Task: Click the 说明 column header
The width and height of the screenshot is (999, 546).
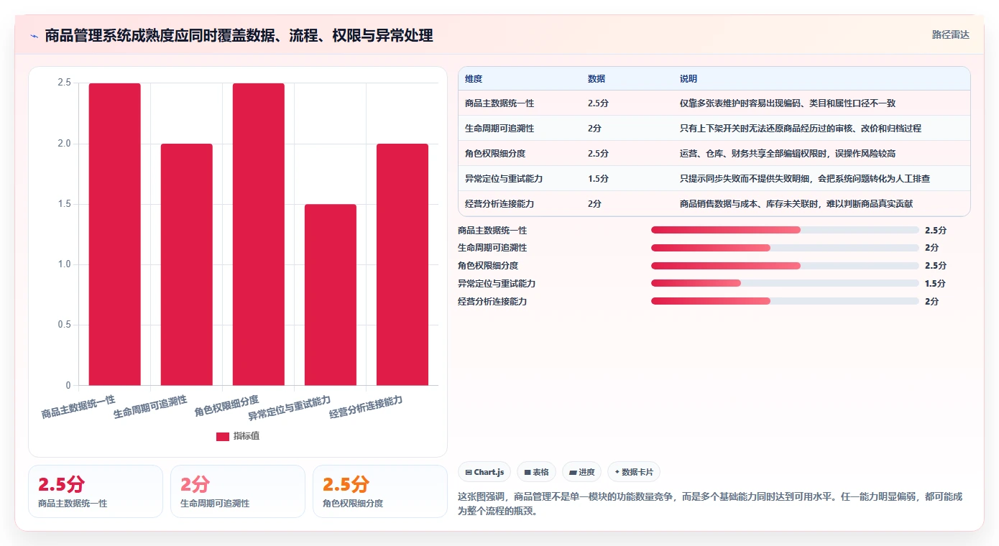Action: pos(689,79)
